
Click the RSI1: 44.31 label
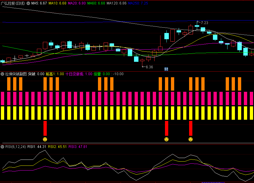click(37, 147)
